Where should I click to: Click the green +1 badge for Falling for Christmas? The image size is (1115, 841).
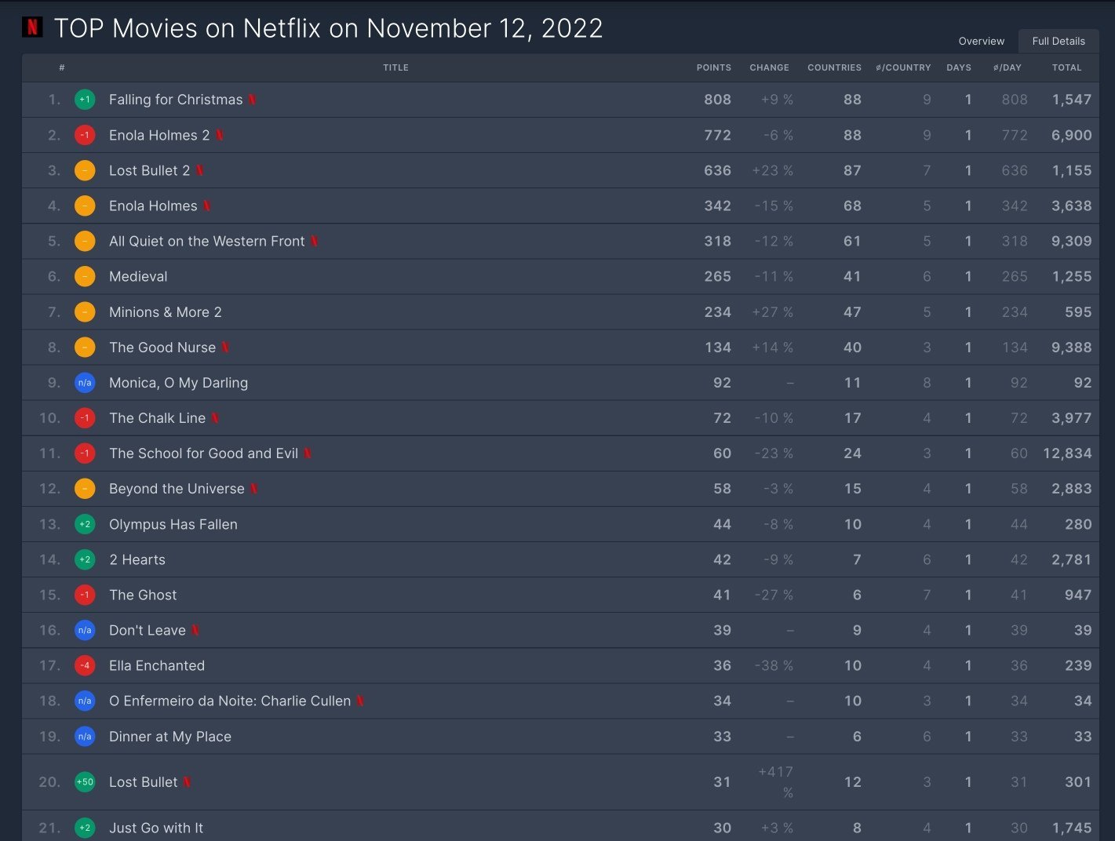tap(85, 100)
